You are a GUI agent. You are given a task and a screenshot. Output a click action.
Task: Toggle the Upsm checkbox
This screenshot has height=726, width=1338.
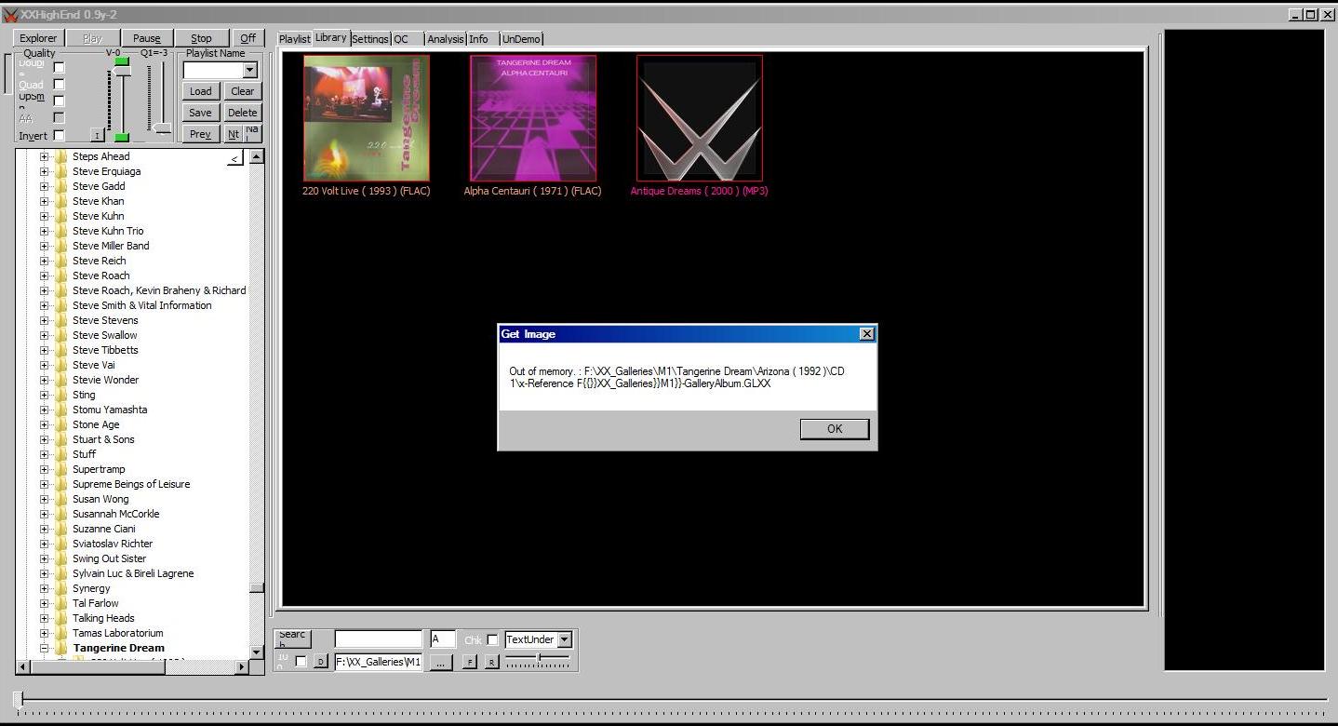point(60,101)
